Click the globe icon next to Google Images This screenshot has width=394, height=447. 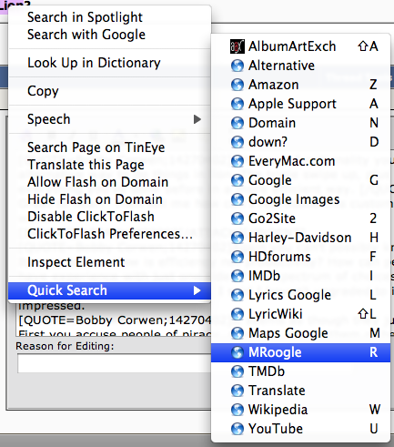click(237, 199)
